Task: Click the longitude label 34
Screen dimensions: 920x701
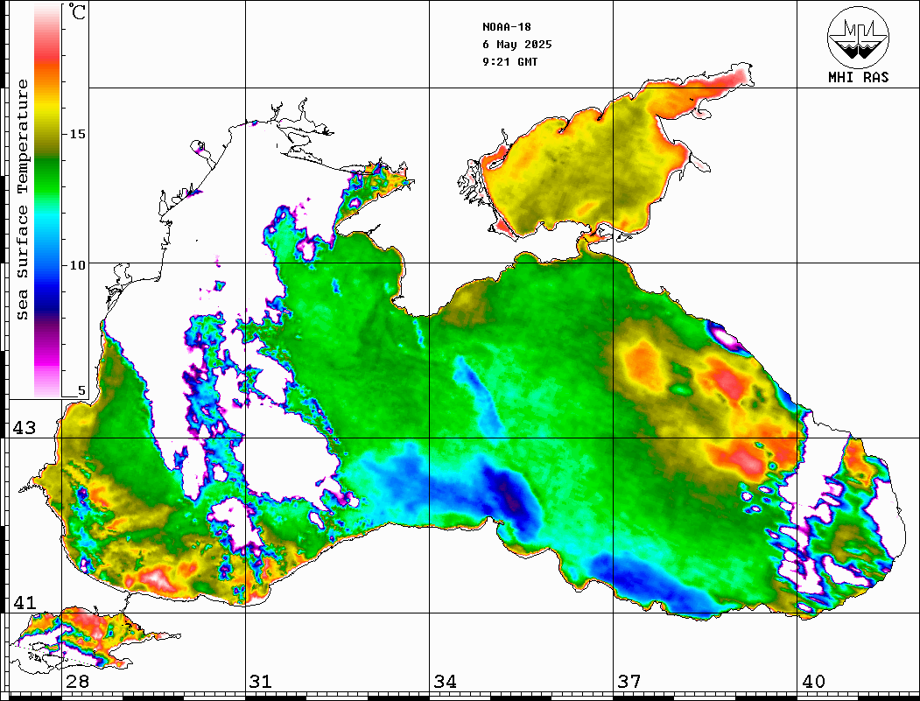Action: tap(445, 682)
